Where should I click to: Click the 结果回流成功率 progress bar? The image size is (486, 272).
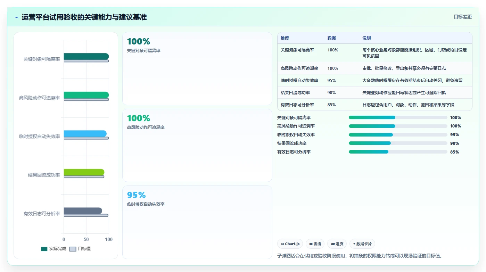398,143
